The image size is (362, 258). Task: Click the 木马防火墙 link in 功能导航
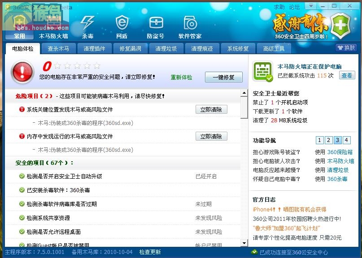click(x=341, y=161)
